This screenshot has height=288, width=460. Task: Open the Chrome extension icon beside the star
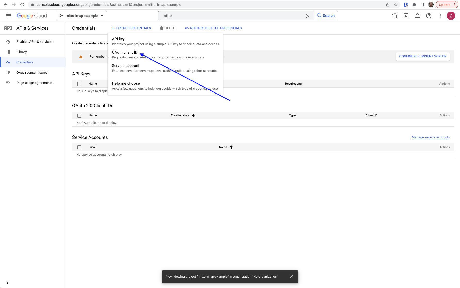406,5
